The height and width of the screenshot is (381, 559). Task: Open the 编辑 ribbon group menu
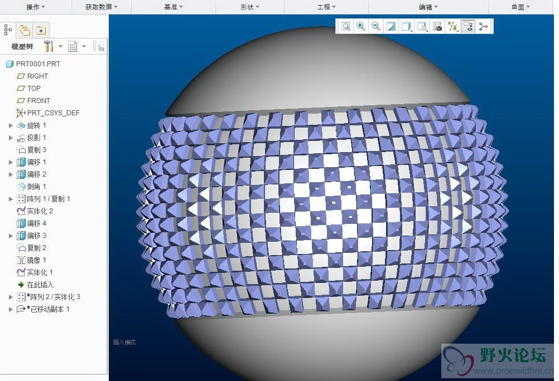click(428, 7)
